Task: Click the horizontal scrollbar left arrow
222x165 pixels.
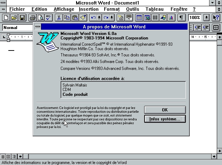Action: pyautogui.click(x=20, y=157)
